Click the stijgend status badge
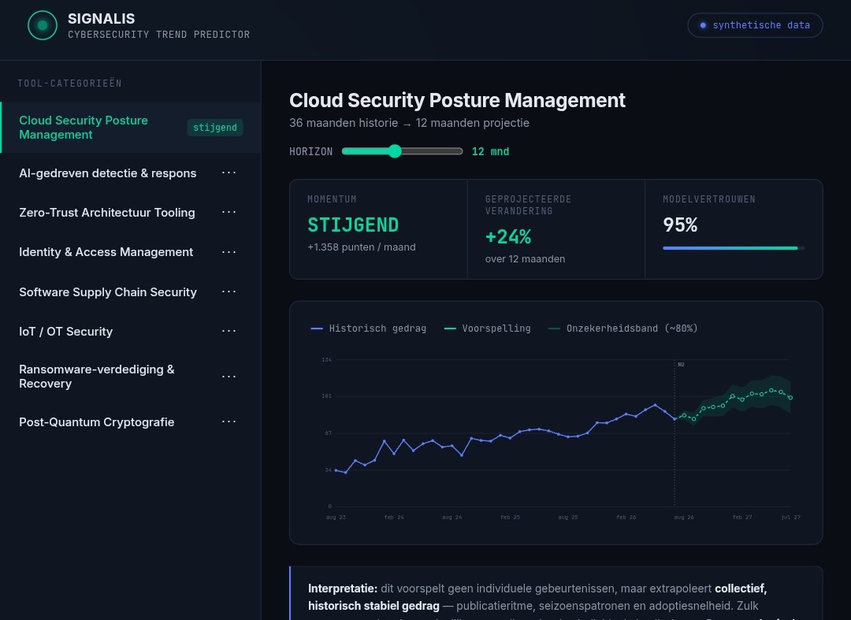This screenshot has width=851, height=620. 215,128
